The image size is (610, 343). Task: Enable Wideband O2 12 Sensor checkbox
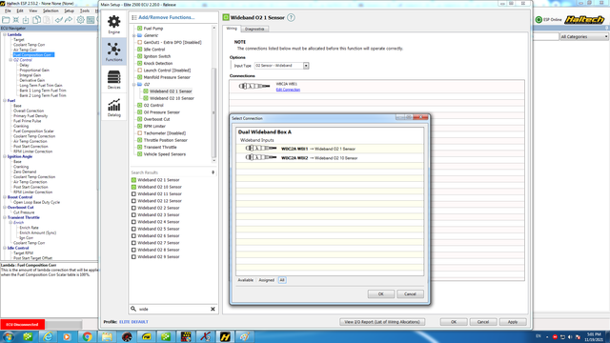133,201
